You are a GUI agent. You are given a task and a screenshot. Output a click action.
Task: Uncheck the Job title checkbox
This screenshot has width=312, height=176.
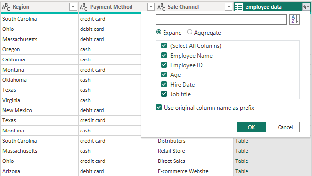[164, 94]
